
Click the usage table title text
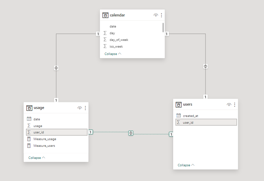(x=39, y=108)
